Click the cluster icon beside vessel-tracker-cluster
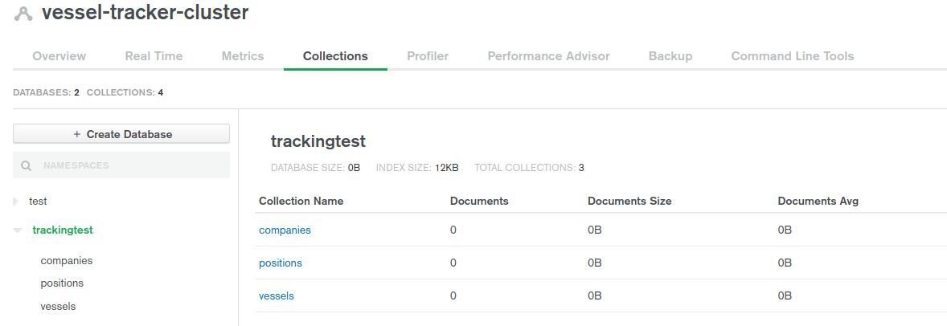The height and width of the screenshot is (326, 947). coord(23,14)
